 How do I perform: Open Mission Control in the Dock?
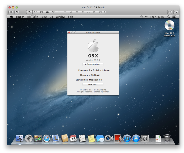(x=37, y=138)
